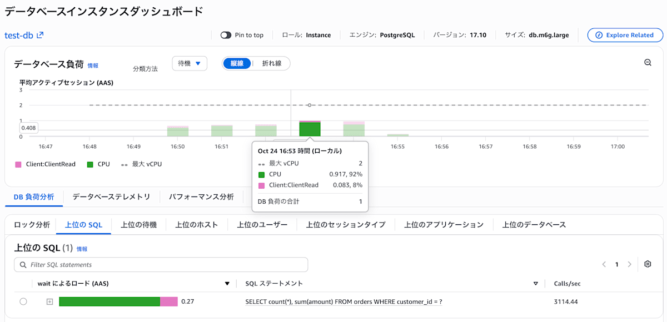667x322 pixels.
Task: Click the wait load bar in SQL row
Action: point(118,301)
